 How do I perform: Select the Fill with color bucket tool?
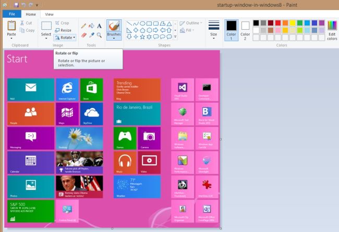91,26
